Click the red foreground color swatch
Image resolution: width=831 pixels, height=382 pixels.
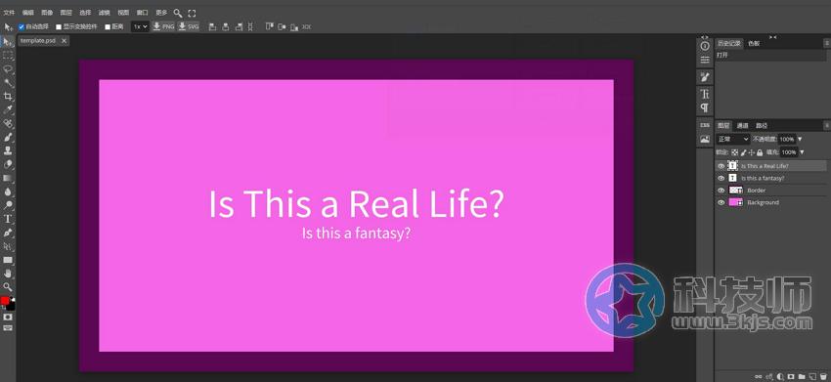(x=5, y=300)
